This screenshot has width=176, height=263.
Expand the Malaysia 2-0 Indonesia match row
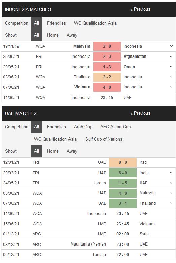tap(171, 46)
